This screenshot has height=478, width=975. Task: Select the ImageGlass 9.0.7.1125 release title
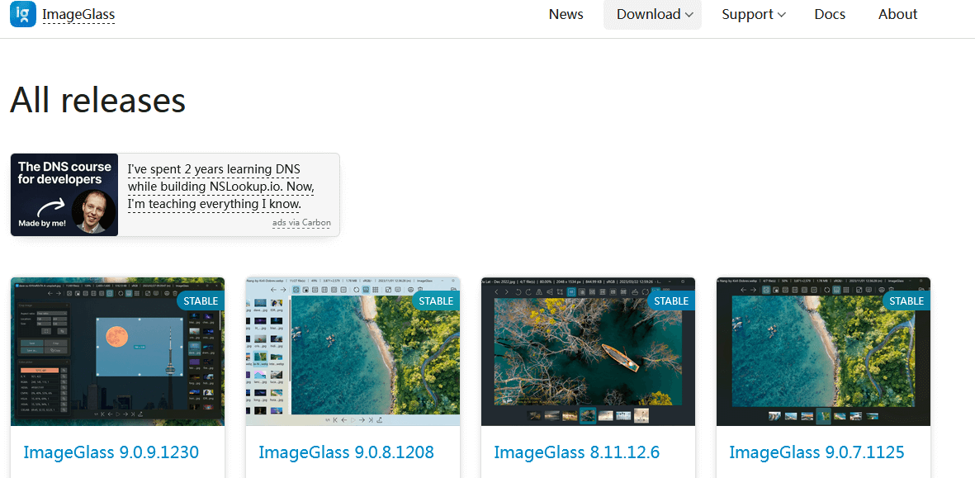click(816, 452)
